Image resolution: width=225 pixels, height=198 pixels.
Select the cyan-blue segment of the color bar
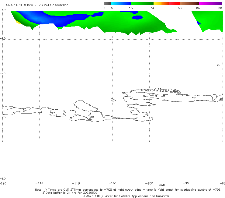click(x=121, y=4)
